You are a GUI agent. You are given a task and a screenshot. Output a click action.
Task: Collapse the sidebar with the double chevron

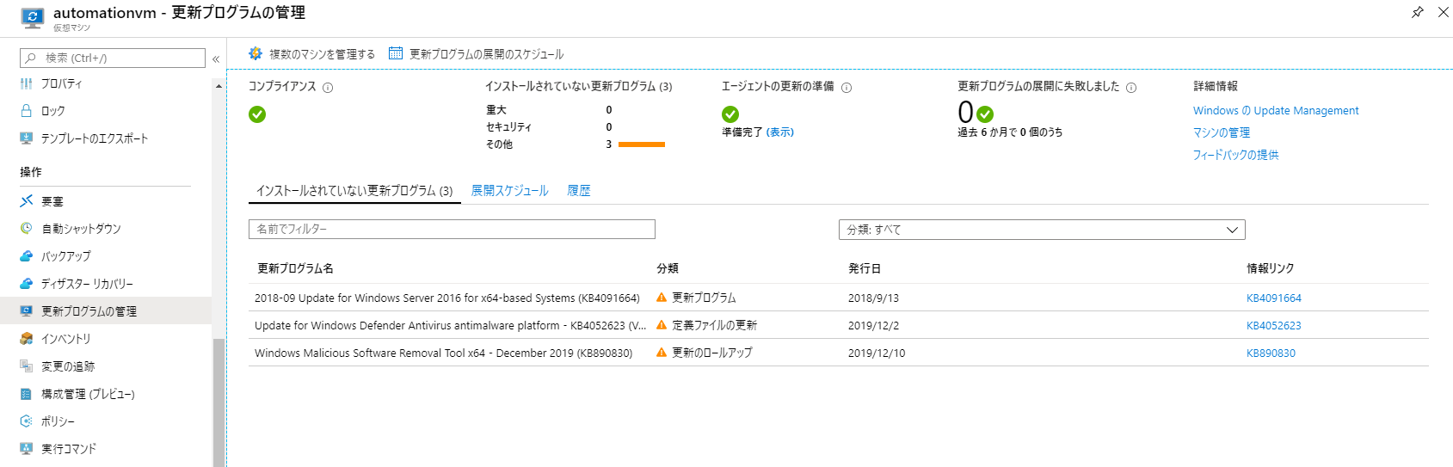click(216, 59)
